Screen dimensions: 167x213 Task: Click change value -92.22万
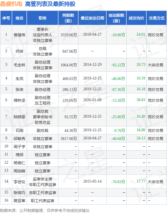coord(118,65)
